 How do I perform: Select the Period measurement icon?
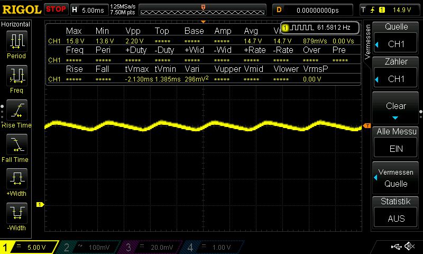click(16, 41)
